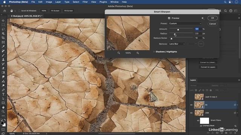Select the Rectangle shape tool

click(x=3, y=103)
